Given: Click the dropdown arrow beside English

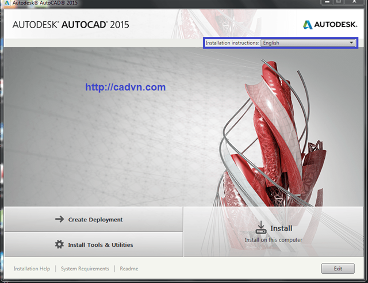Looking at the screenshot, I should pyautogui.click(x=351, y=43).
